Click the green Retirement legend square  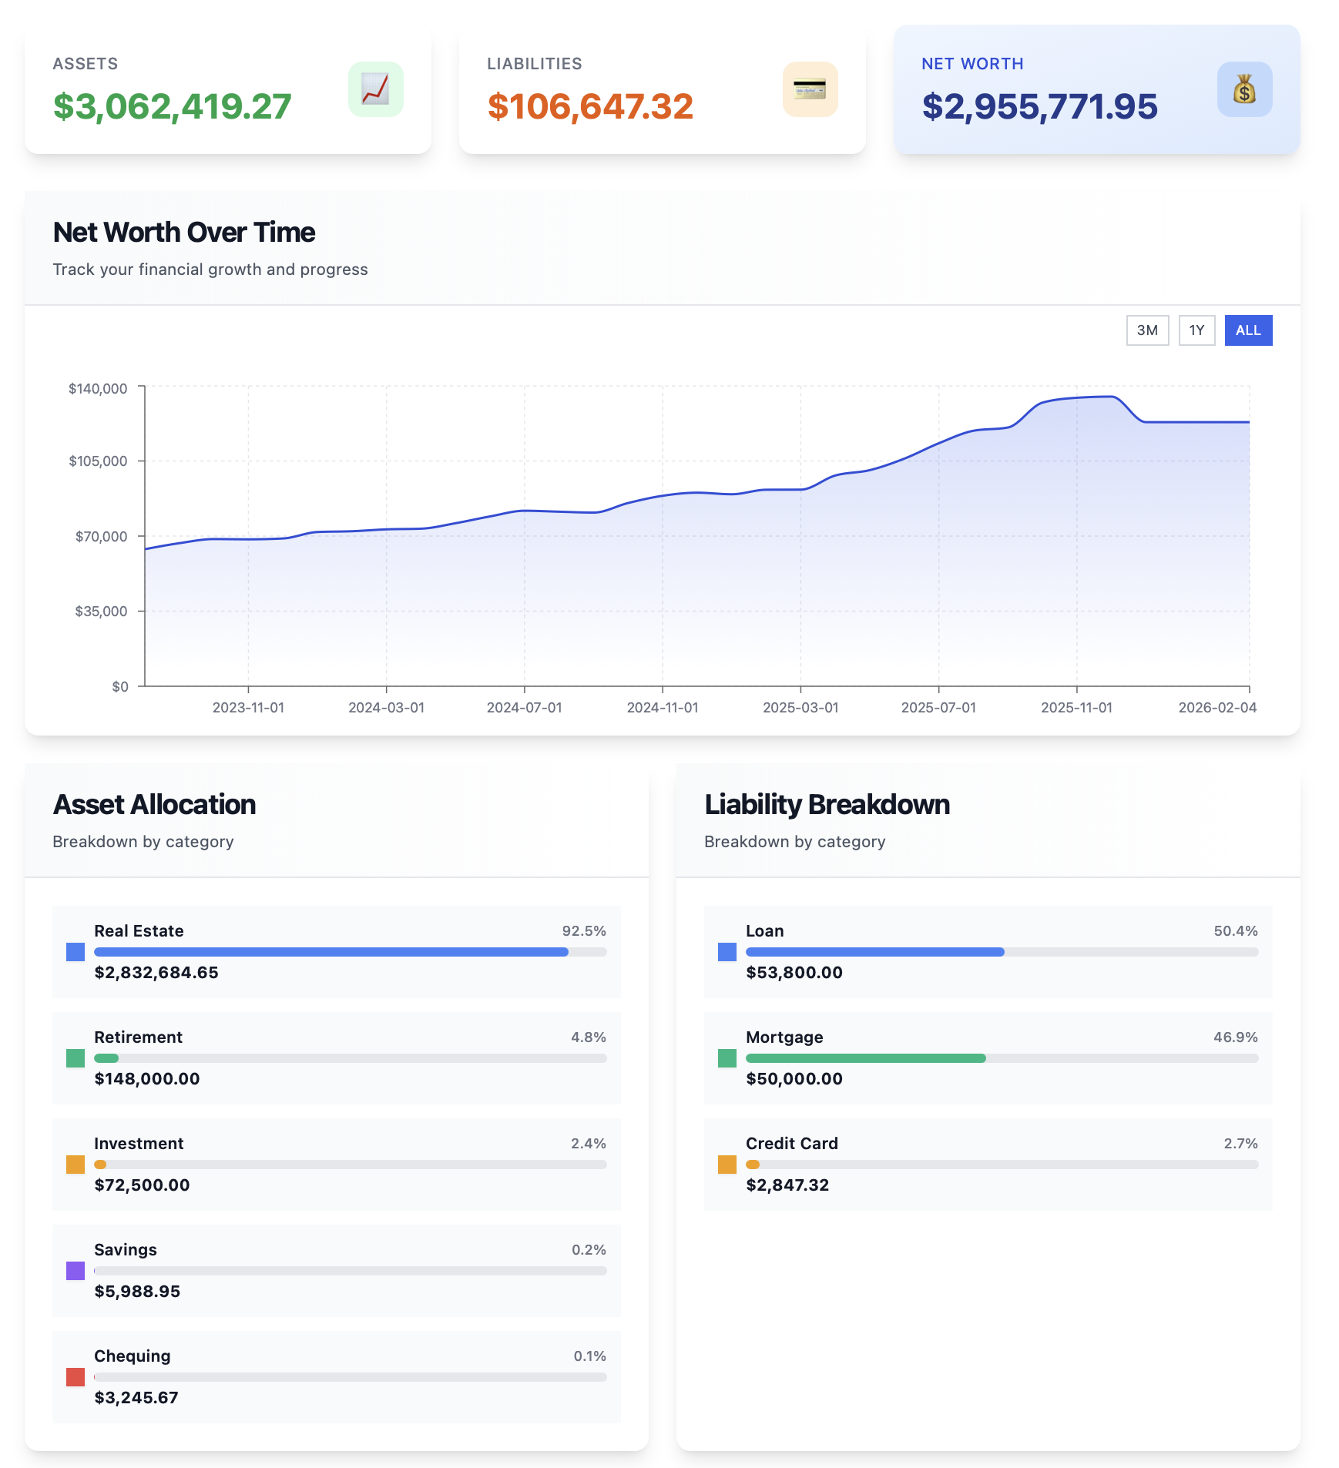point(75,1058)
